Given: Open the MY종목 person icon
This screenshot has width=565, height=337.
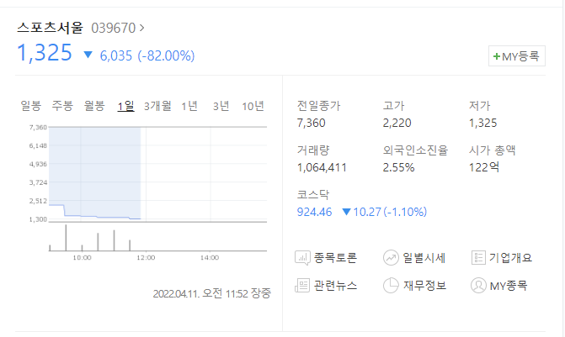Looking at the screenshot, I should [x=478, y=286].
